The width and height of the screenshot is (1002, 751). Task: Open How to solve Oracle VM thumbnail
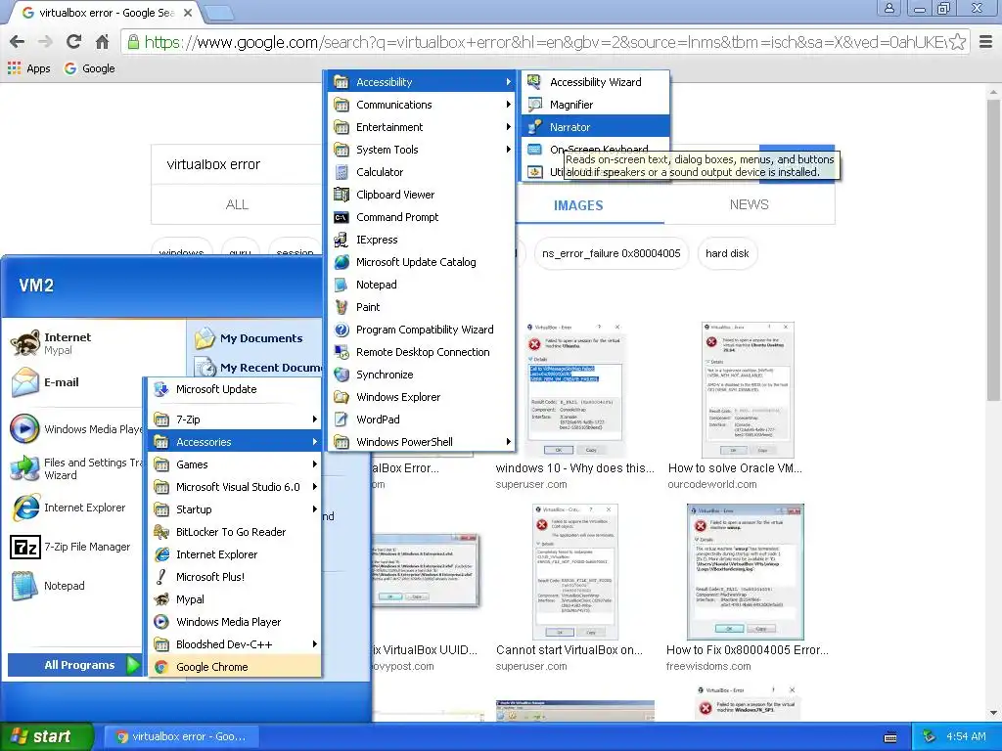click(748, 390)
